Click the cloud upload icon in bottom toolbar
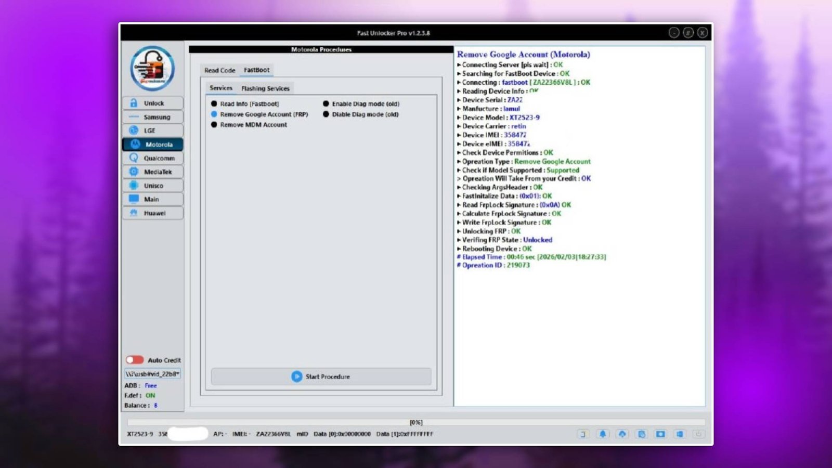This screenshot has height=468, width=832. [x=622, y=434]
